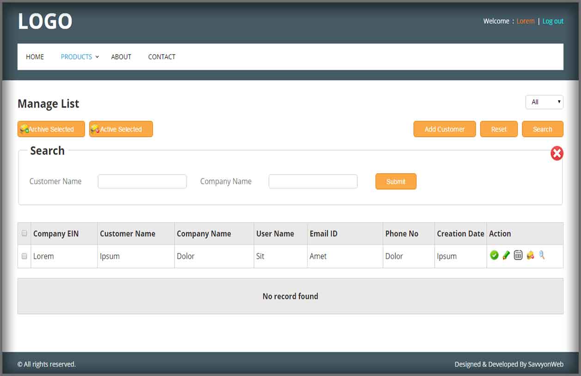The image size is (581, 376).
Task: Tick the select-all checkbox in table header
Action: [x=24, y=233]
